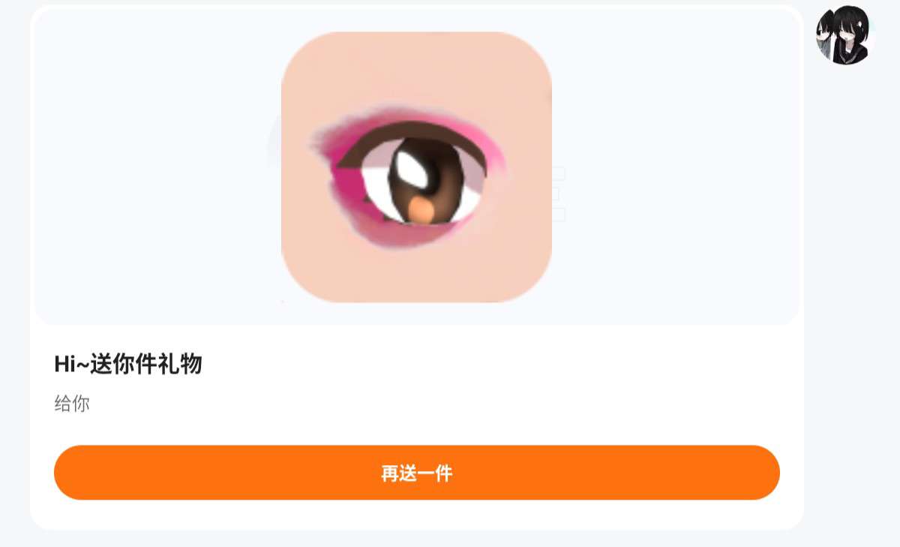Open the sender's anime avatar
The image size is (900, 547).
(845, 35)
